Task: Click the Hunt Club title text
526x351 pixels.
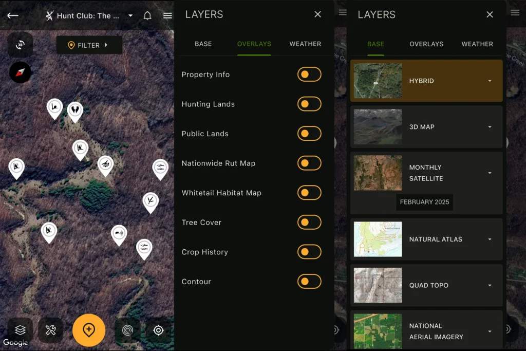Action: tap(88, 16)
